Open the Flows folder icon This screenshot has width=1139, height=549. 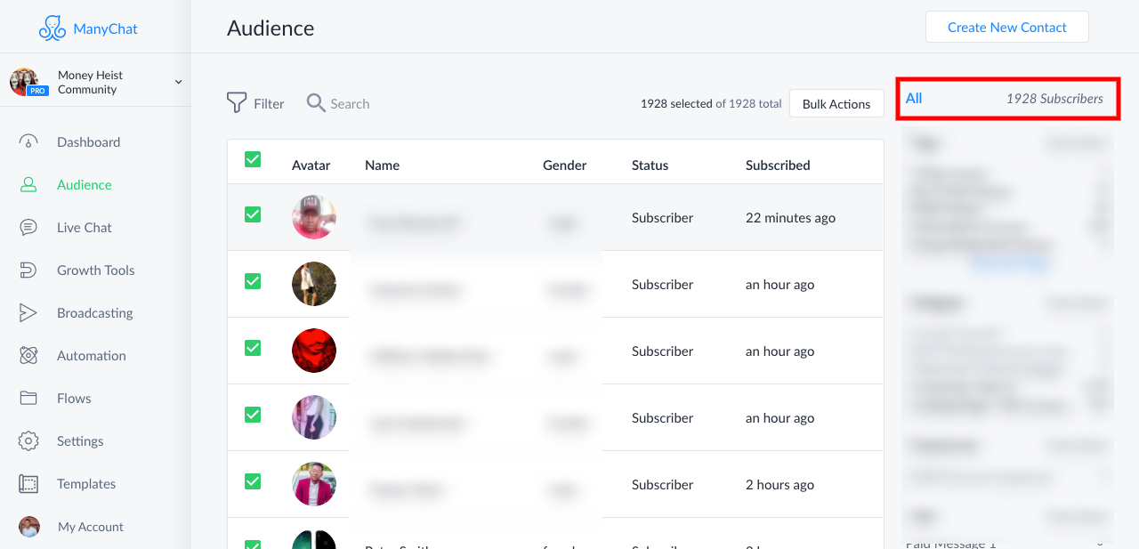coord(28,399)
